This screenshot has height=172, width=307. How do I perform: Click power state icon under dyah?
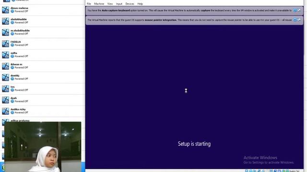pyautogui.click(x=12, y=101)
